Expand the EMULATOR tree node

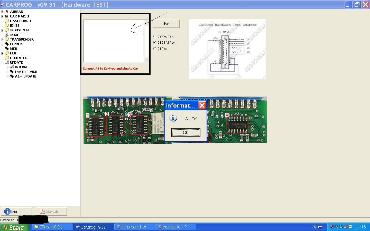(x=2, y=58)
